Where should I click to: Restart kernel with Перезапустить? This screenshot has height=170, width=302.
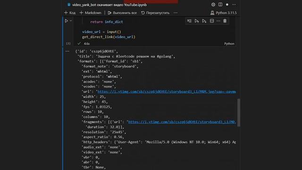(155, 13)
